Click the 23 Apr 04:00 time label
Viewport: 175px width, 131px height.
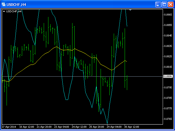point(62,127)
